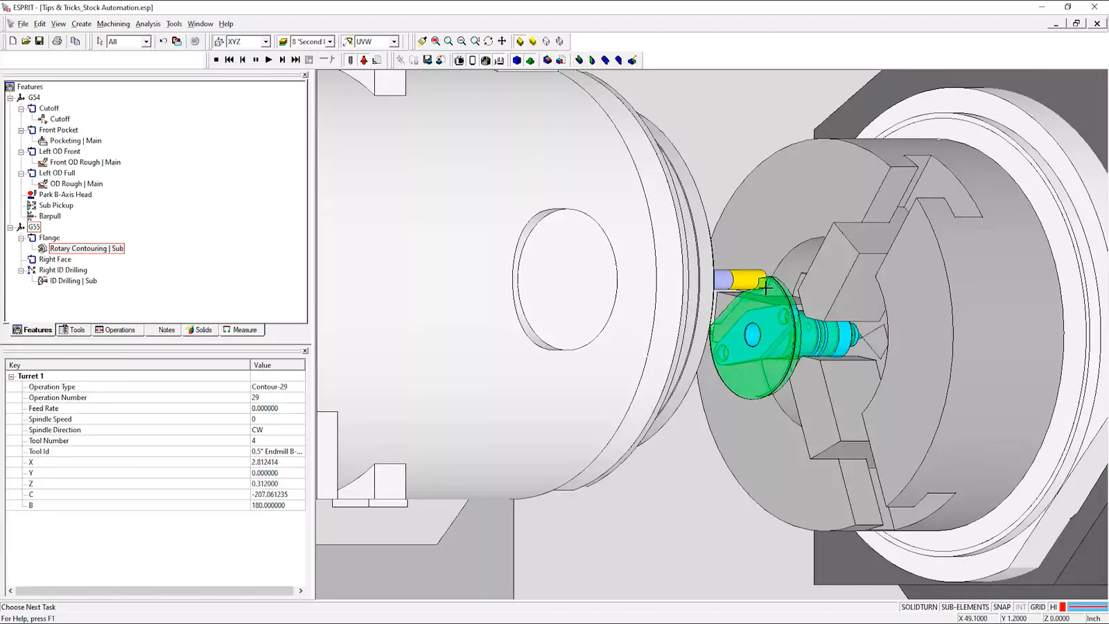The image size is (1109, 624).
Task: Close the Features panel with its X
Action: click(x=305, y=74)
